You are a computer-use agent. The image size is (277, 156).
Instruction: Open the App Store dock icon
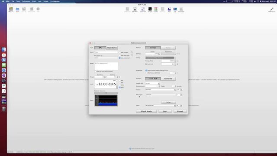tap(4, 60)
